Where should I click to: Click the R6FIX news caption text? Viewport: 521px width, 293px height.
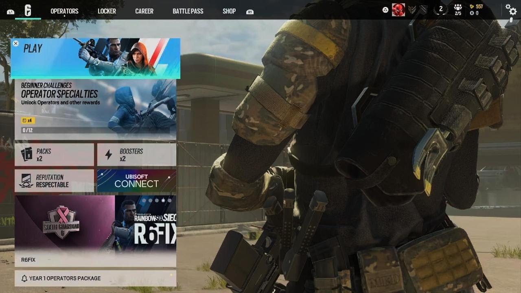pyautogui.click(x=28, y=260)
